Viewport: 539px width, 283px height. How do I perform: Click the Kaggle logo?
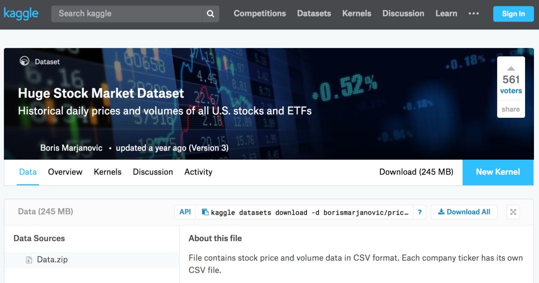(21, 13)
